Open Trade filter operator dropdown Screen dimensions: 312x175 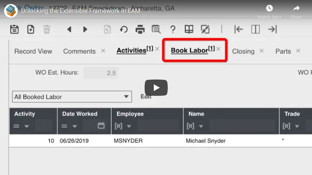297,126
